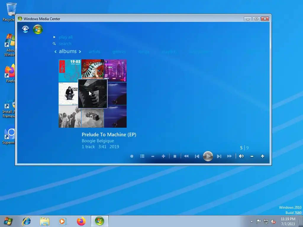Open the green Media Center start orb
The height and width of the screenshot is (227, 303).
[x=38, y=29]
